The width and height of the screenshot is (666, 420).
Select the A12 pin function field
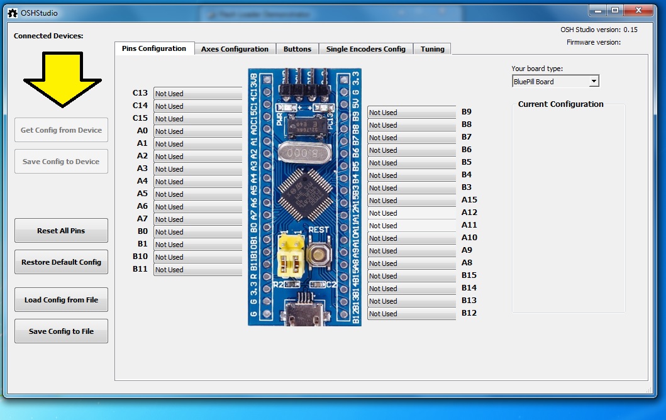411,213
